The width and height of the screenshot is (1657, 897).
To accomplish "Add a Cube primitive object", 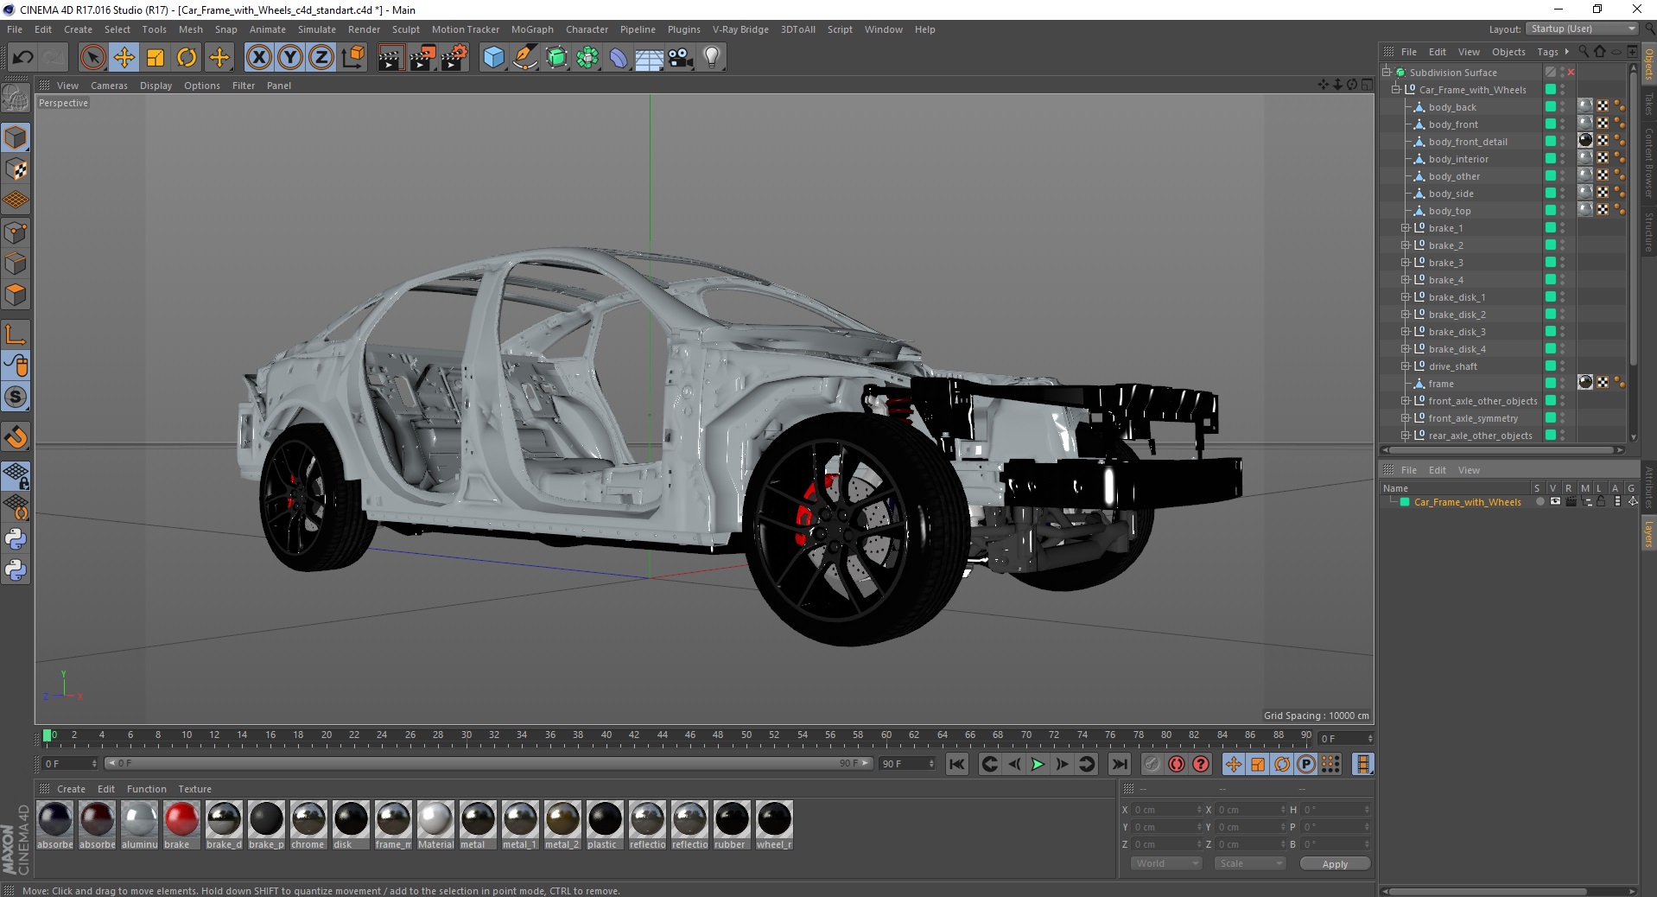I will 493,58.
